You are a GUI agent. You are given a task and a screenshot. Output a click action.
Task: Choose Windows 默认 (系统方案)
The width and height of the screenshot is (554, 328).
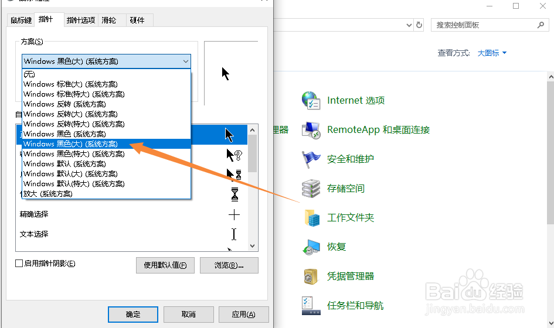(106, 164)
